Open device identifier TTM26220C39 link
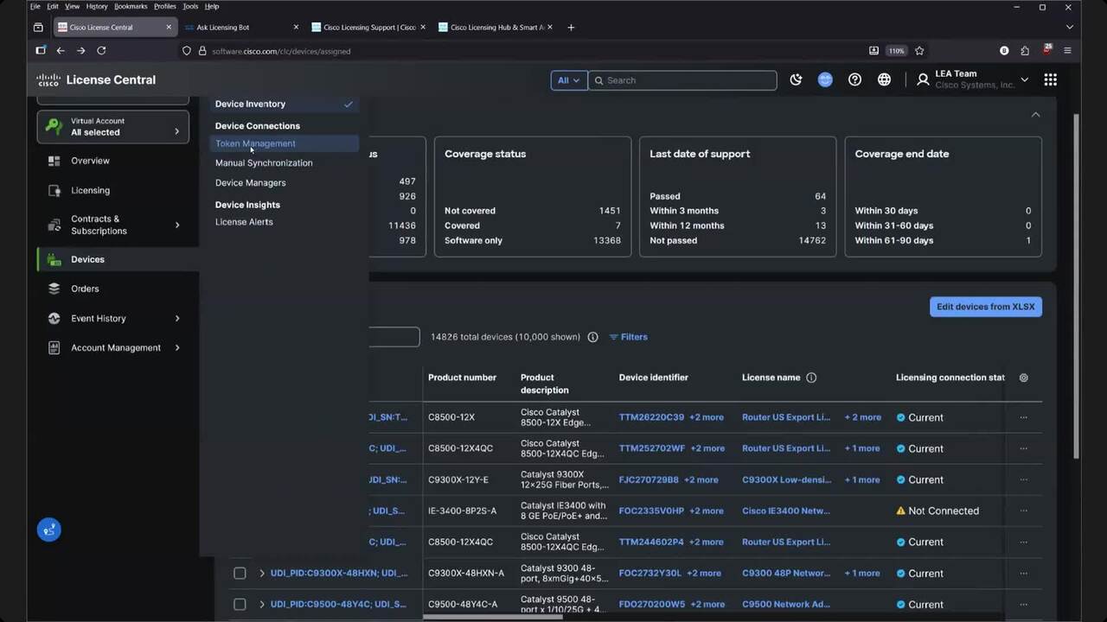 651,417
